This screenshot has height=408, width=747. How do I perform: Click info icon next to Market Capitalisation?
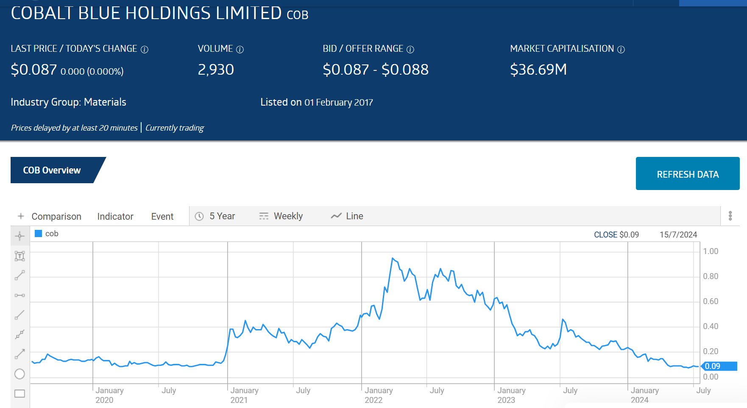[621, 50]
